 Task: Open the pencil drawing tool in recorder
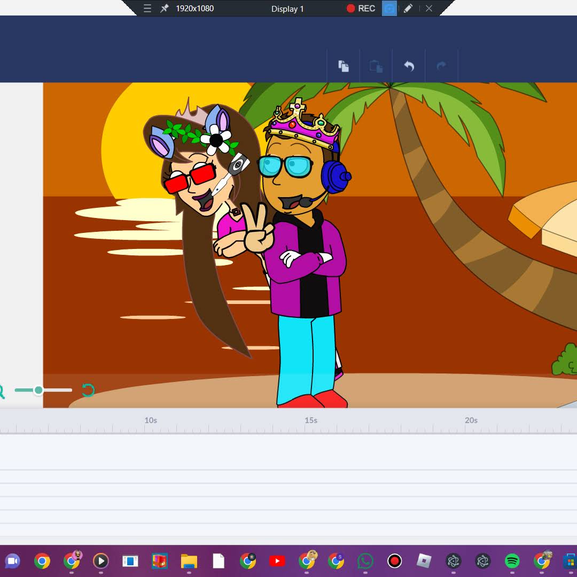pyautogui.click(x=408, y=9)
